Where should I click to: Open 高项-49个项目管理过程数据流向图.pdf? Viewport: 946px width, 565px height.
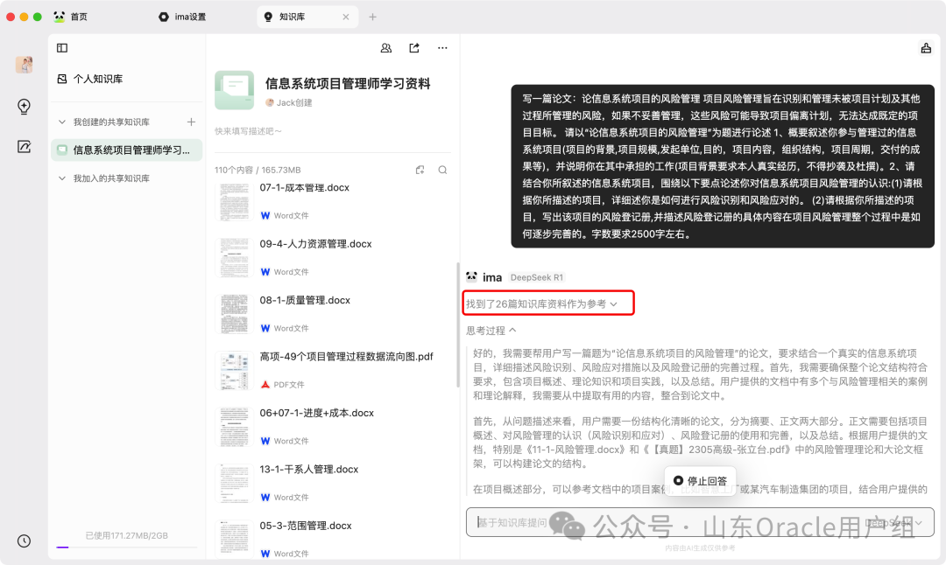[346, 357]
